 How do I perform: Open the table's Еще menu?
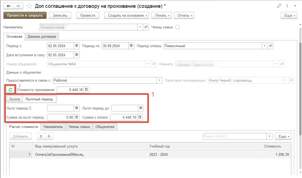[x=283, y=136]
